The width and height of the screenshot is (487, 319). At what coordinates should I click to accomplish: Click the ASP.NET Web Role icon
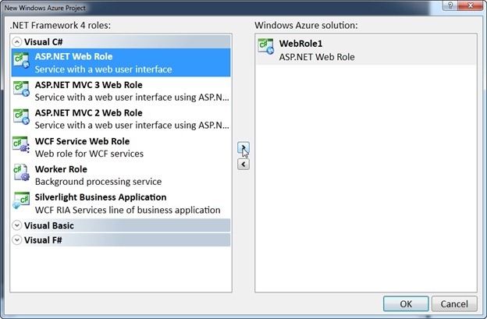coord(21,61)
